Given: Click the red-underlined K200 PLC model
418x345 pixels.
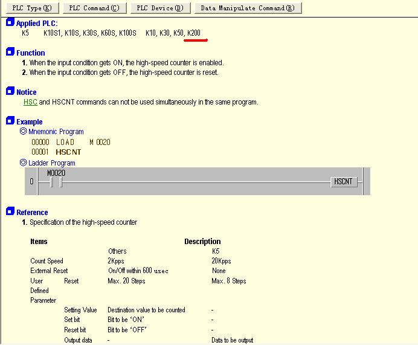Looking at the screenshot, I should [x=194, y=33].
